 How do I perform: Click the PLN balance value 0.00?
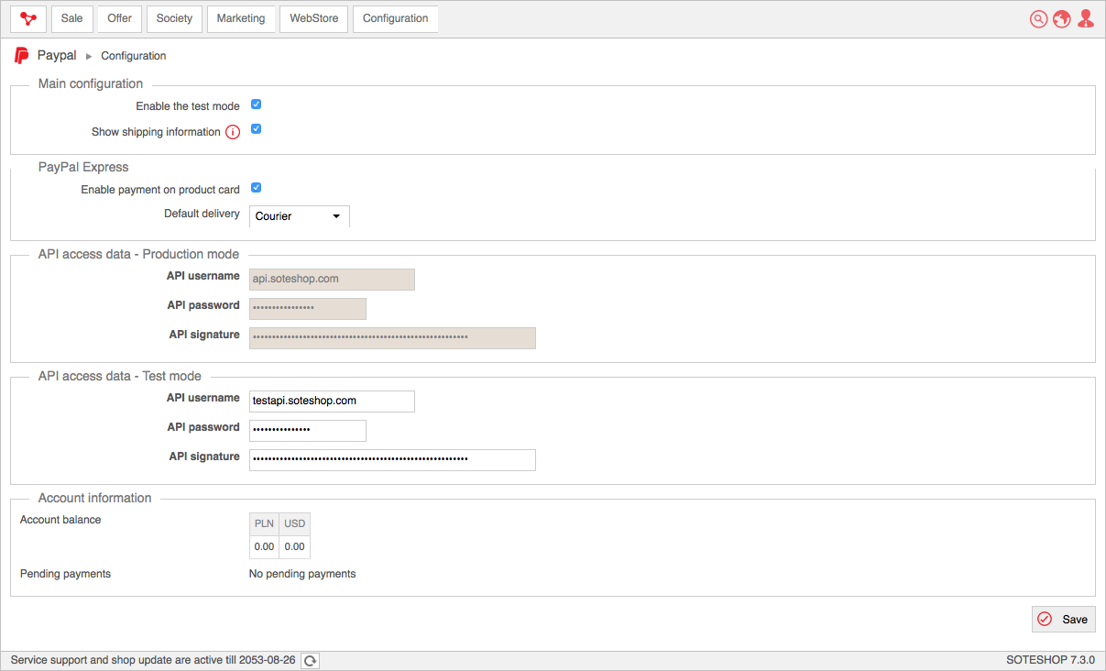264,547
